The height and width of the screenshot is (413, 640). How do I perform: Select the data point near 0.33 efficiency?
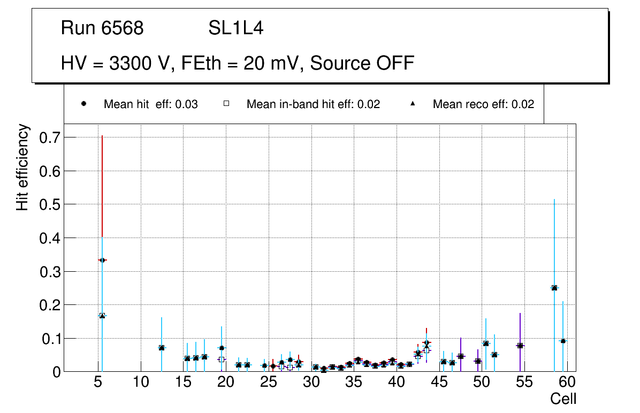click(x=102, y=260)
